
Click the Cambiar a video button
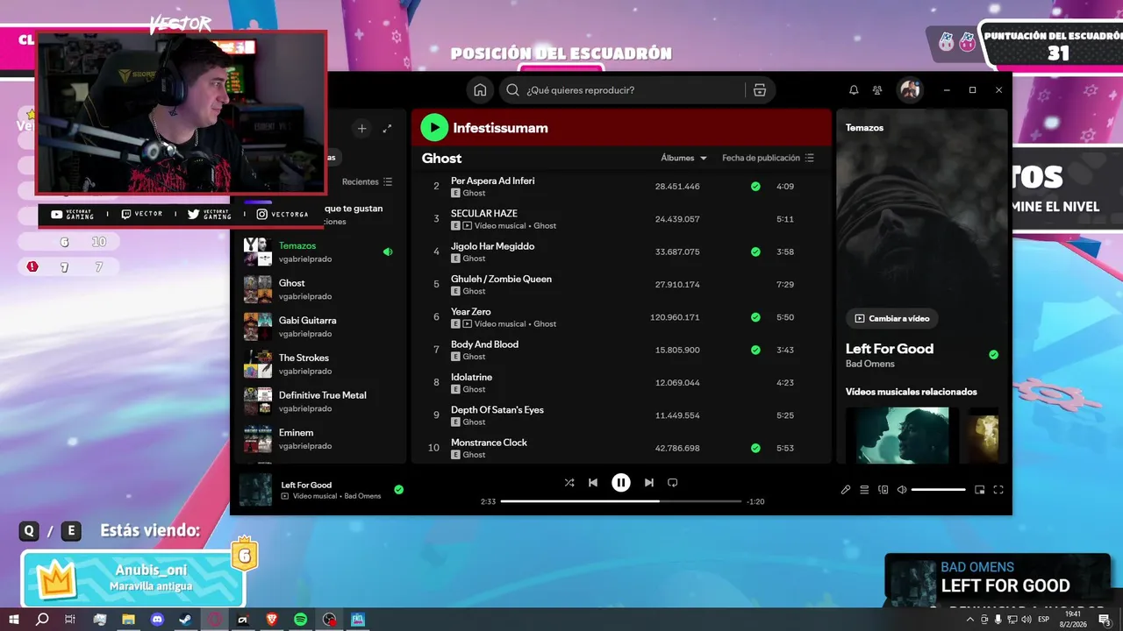click(x=892, y=319)
